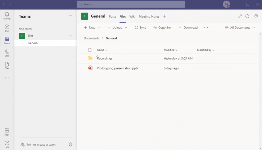This screenshot has height=150, width=262.
Task: Open the Wiki tab
Action: [x=132, y=17]
